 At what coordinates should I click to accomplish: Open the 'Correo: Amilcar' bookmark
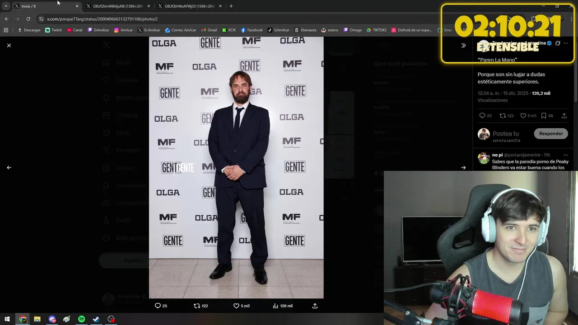click(180, 30)
